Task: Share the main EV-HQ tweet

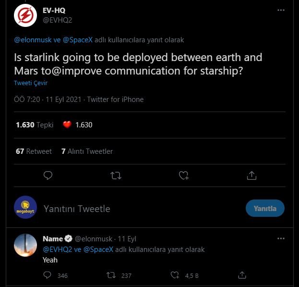Action: (251, 175)
